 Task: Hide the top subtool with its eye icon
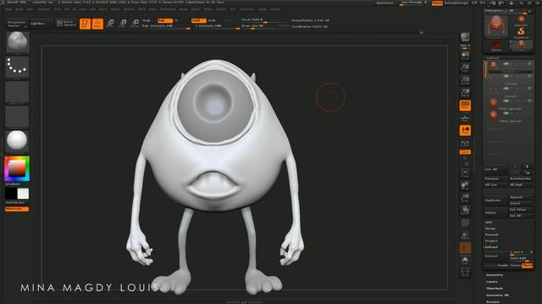pos(529,64)
